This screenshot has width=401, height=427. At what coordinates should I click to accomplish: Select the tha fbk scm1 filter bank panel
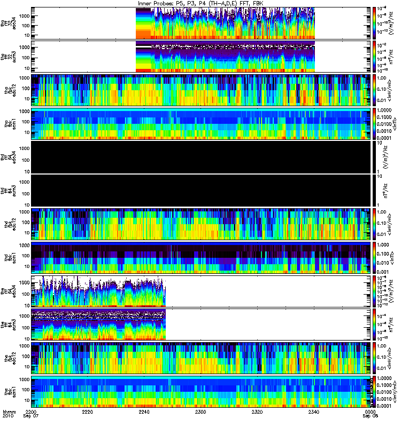tap(201, 124)
